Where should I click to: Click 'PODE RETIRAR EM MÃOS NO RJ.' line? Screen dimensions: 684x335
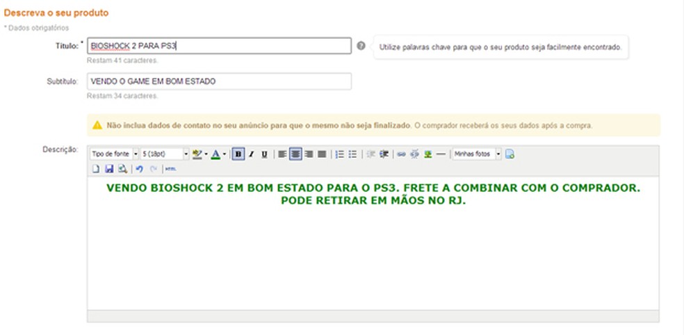[373, 201]
